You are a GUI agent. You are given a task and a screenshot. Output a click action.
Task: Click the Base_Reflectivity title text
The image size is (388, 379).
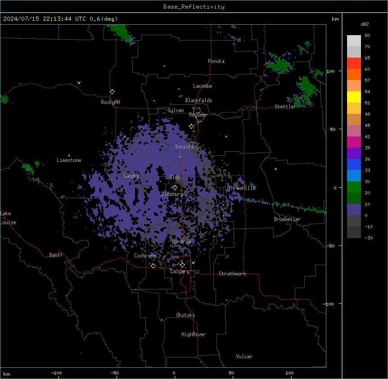click(194, 7)
